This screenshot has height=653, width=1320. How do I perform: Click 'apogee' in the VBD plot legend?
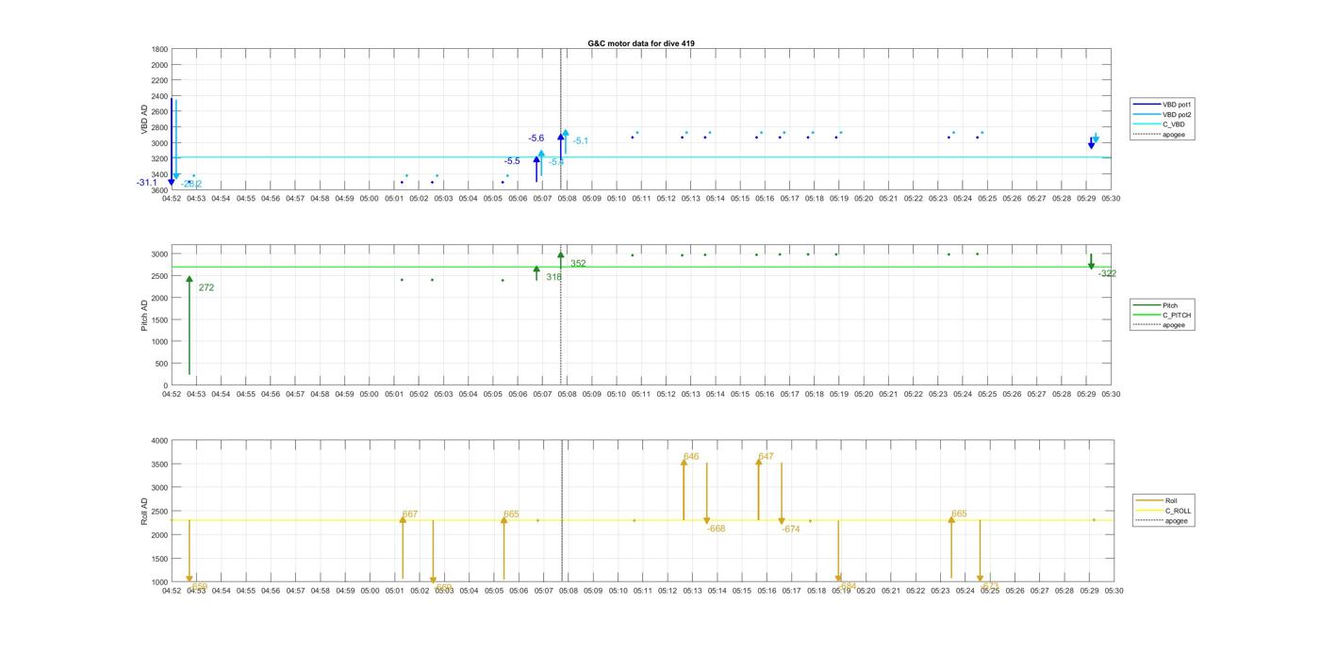point(1174,134)
